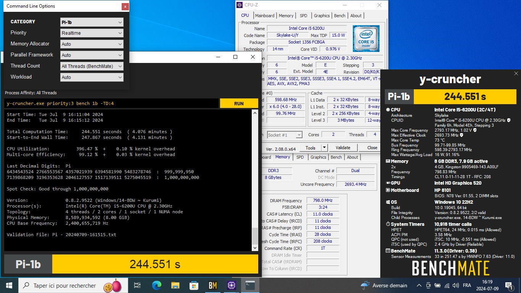Switch to CPU-Z via its taskbar icon
The image size is (521, 293).
(x=231, y=285)
